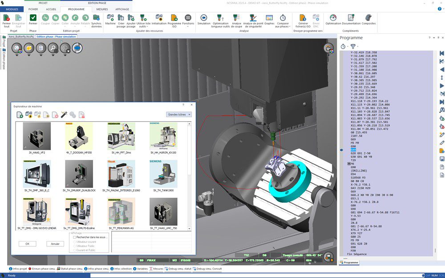
Task: Switch to the MESURES ribbon tab
Action: [102, 9]
